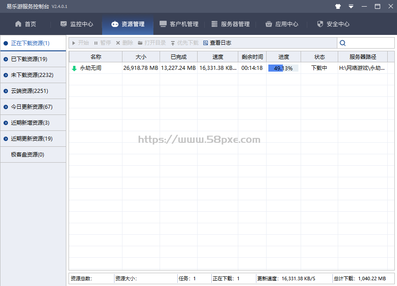Click the search magnifier icon
This screenshot has height=286, width=397.
tap(343, 43)
